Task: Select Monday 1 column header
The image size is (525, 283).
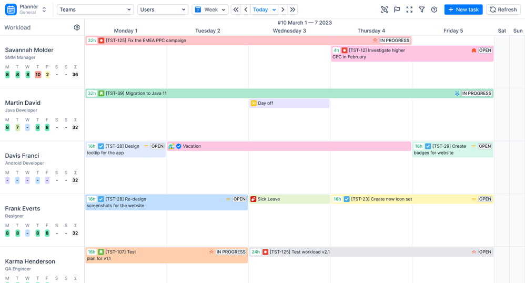Action: tap(126, 31)
